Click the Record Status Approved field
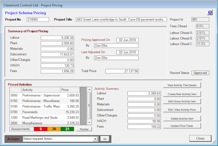218x146 pixels. coord(200,73)
